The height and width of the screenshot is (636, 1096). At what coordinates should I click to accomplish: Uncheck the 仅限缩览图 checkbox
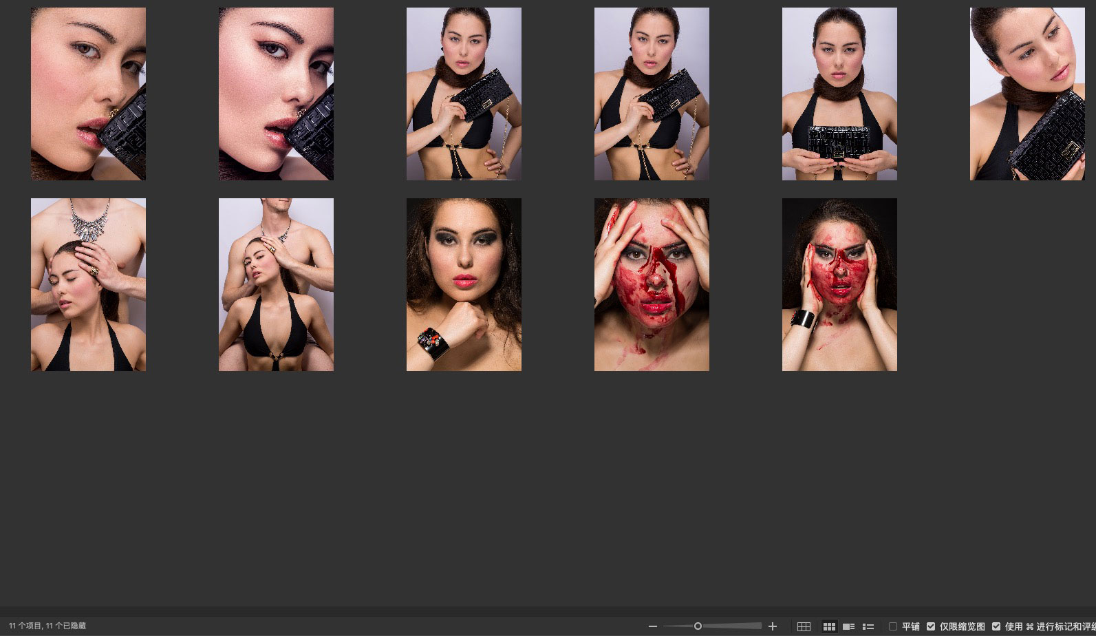pyautogui.click(x=931, y=626)
